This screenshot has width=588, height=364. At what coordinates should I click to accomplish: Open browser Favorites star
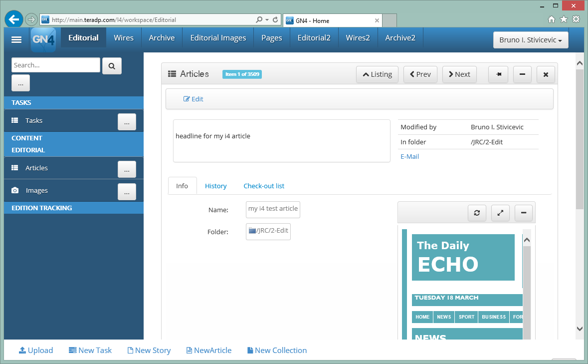(564, 19)
